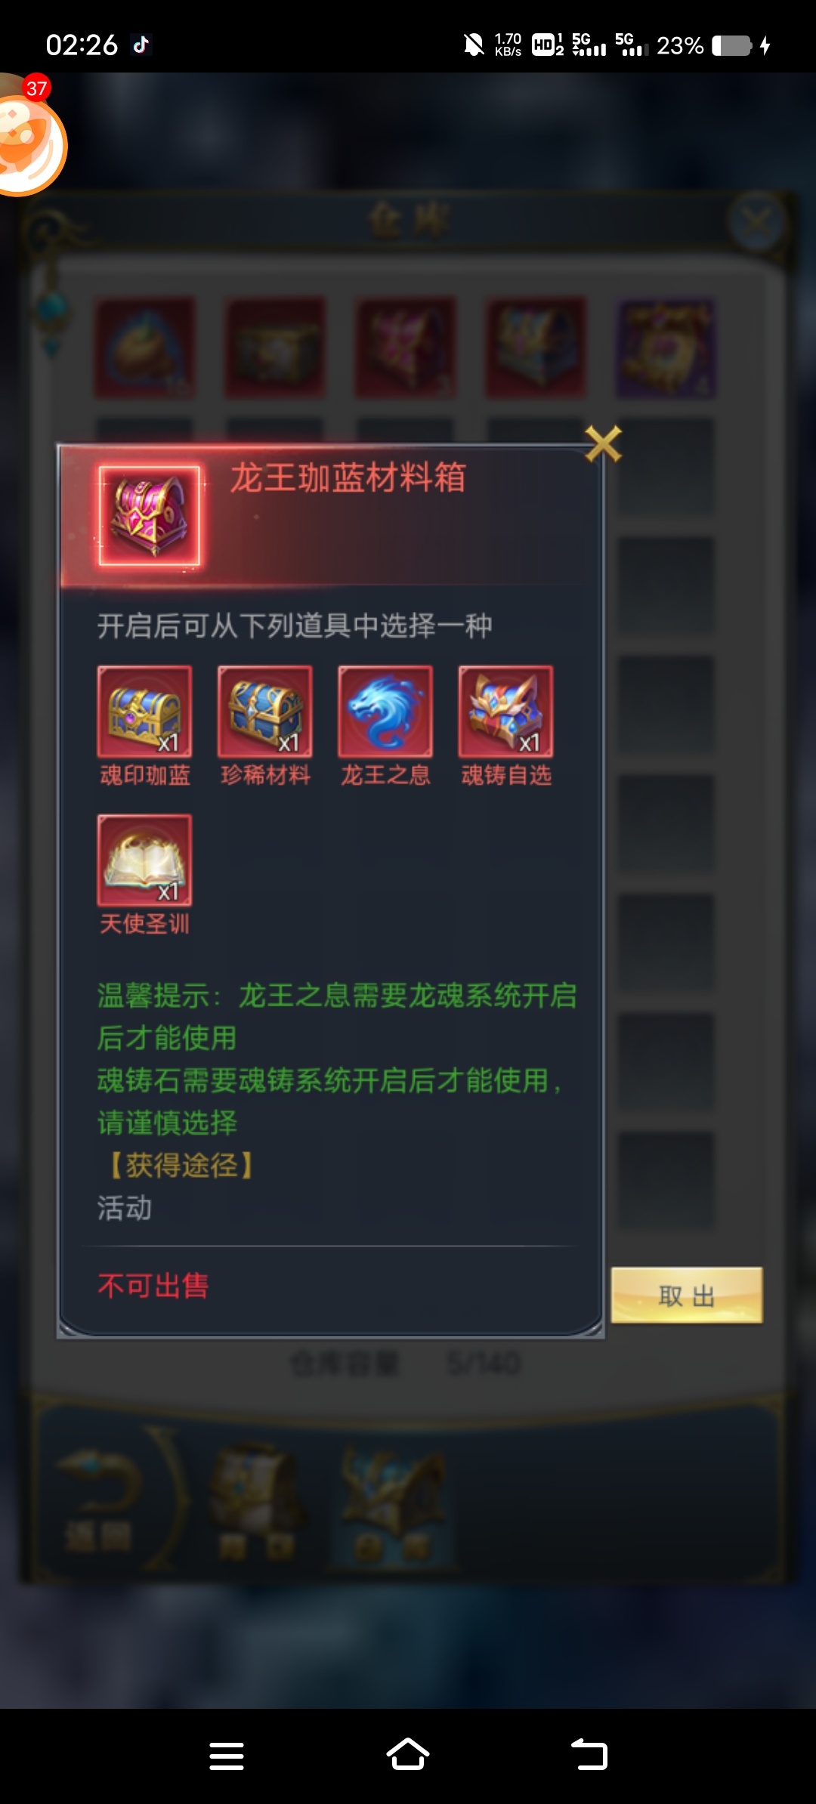This screenshot has width=816, height=1804.
Task: Select the second warehouse slot dark chest
Action: [275, 348]
